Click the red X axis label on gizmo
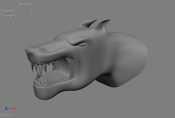The height and width of the screenshot is (118, 175). 15,108
